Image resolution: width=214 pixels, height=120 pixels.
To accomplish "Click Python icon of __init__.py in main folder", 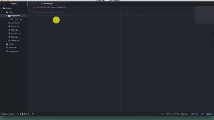I will [9, 23].
